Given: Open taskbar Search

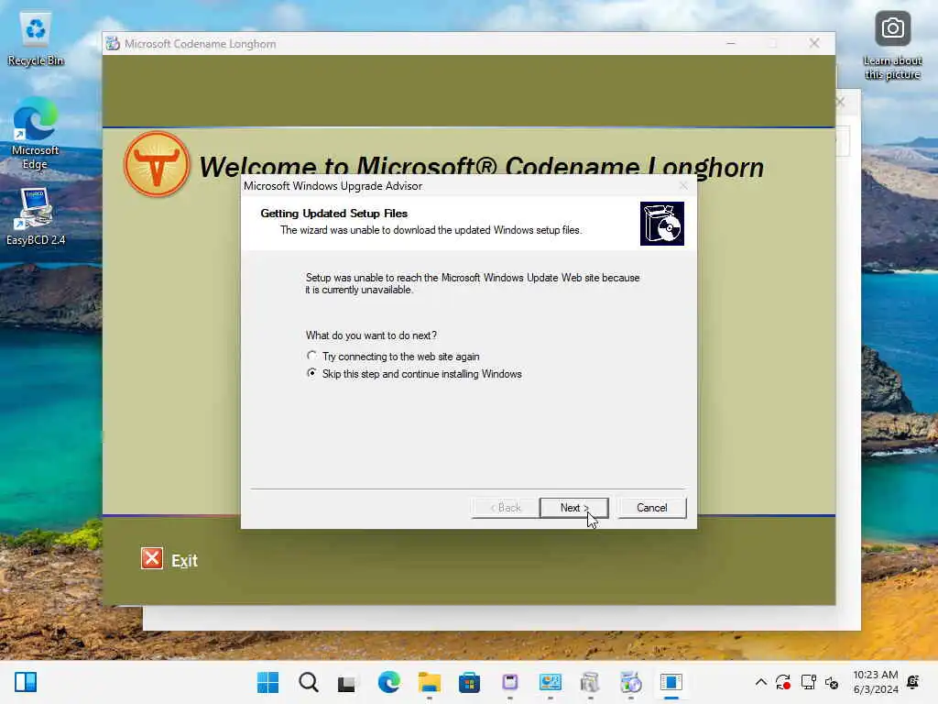Looking at the screenshot, I should (x=308, y=682).
